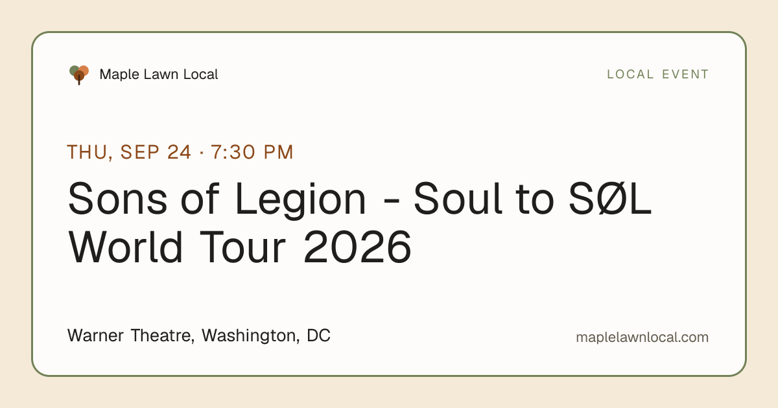Viewport: 778px width, 408px height.
Task: Click the 2026 year in the headline
Action: 357,246
